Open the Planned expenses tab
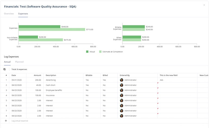Screen dimensions: 209x128 tap(19, 62)
